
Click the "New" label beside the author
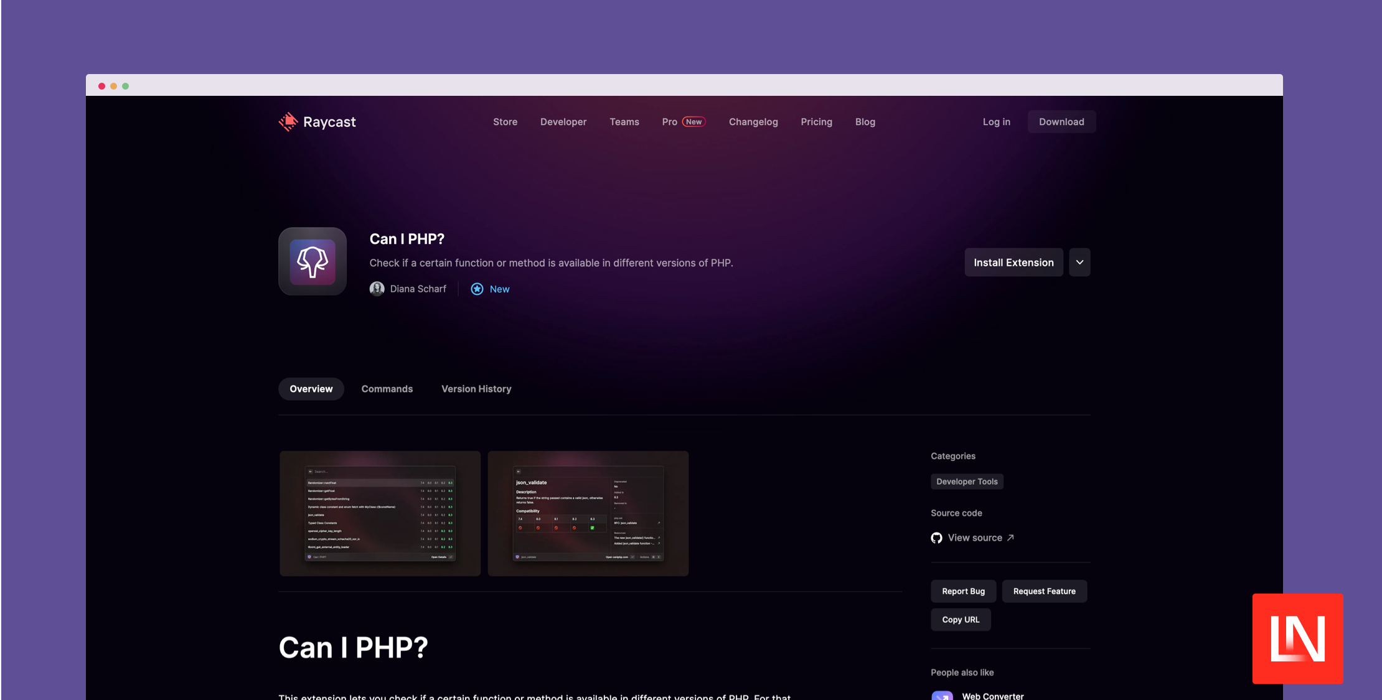[x=499, y=289]
